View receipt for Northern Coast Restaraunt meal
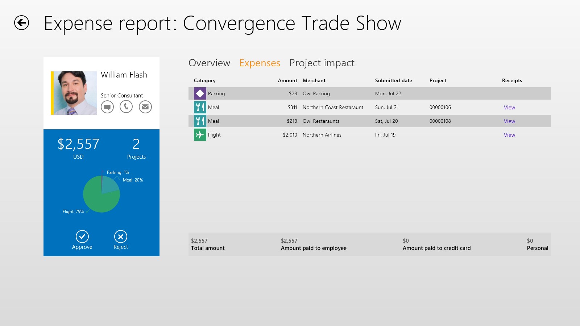The image size is (580, 326). pos(509,108)
